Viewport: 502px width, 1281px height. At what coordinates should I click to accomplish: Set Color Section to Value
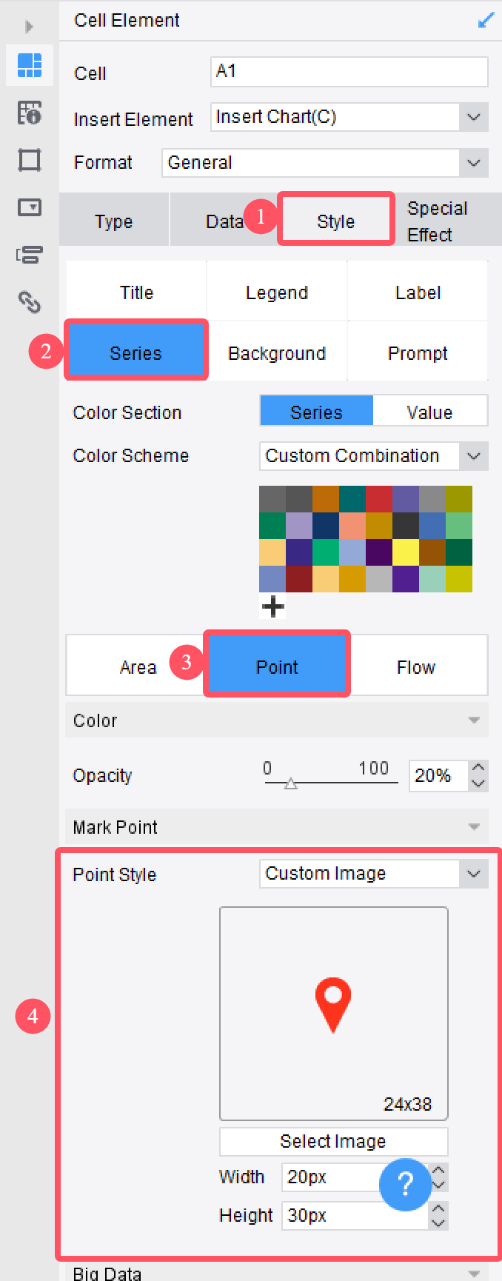[429, 412]
